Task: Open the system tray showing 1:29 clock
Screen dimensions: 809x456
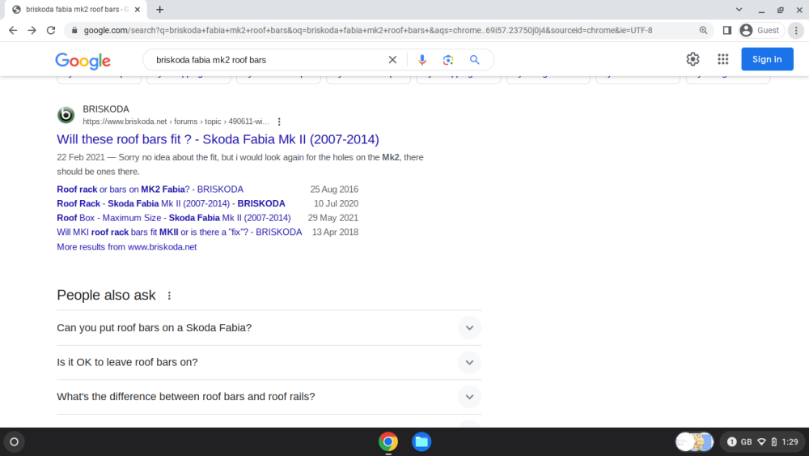Action: [x=763, y=442]
